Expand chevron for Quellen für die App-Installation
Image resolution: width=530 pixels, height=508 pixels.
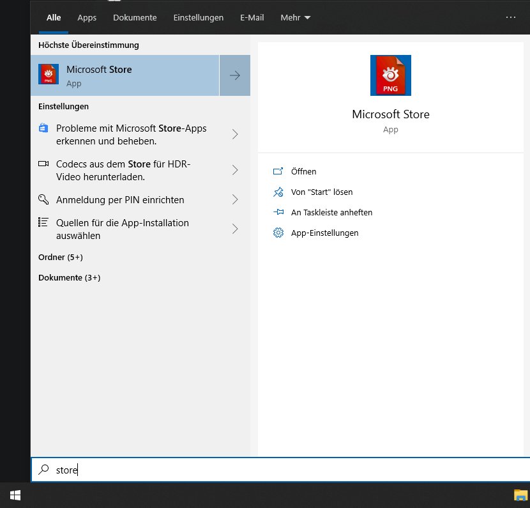pyautogui.click(x=235, y=229)
